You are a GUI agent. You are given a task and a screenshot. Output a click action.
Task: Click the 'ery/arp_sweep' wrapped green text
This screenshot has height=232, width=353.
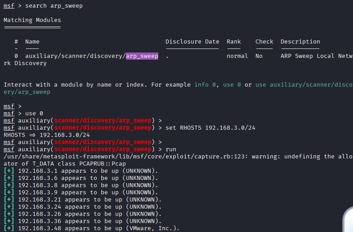[27, 92]
